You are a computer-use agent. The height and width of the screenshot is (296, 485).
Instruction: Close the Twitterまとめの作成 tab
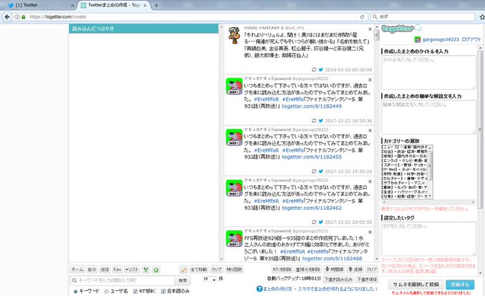[x=145, y=6]
